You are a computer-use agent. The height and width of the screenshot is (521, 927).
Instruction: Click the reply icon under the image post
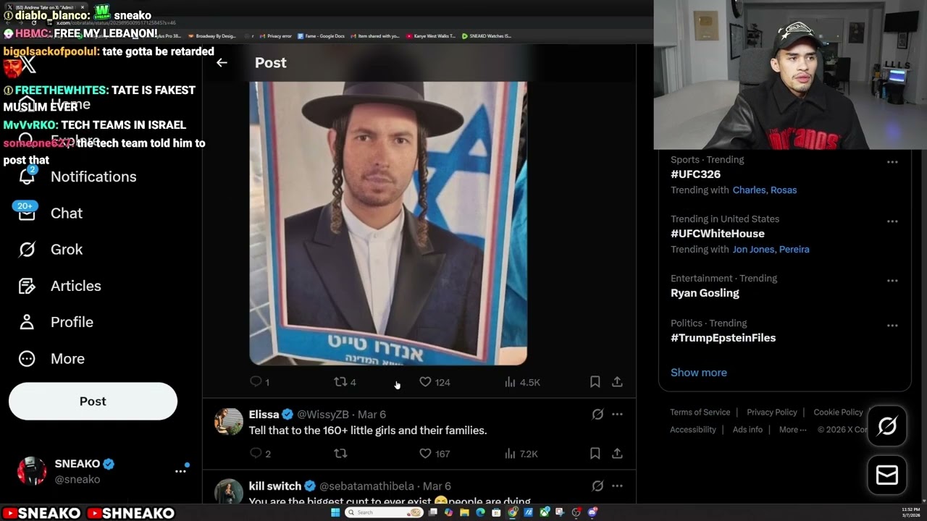(255, 381)
